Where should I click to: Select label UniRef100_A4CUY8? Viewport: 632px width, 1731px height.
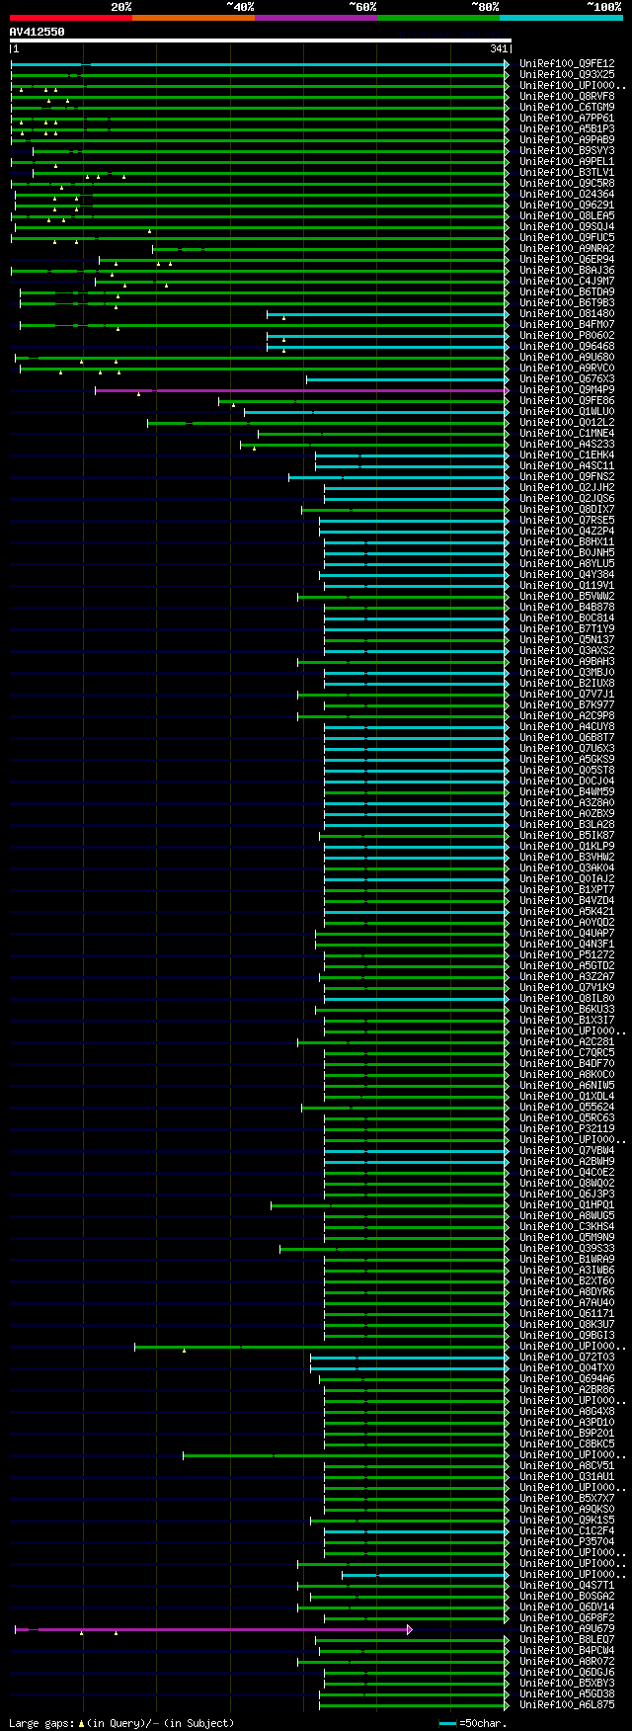tap(567, 727)
